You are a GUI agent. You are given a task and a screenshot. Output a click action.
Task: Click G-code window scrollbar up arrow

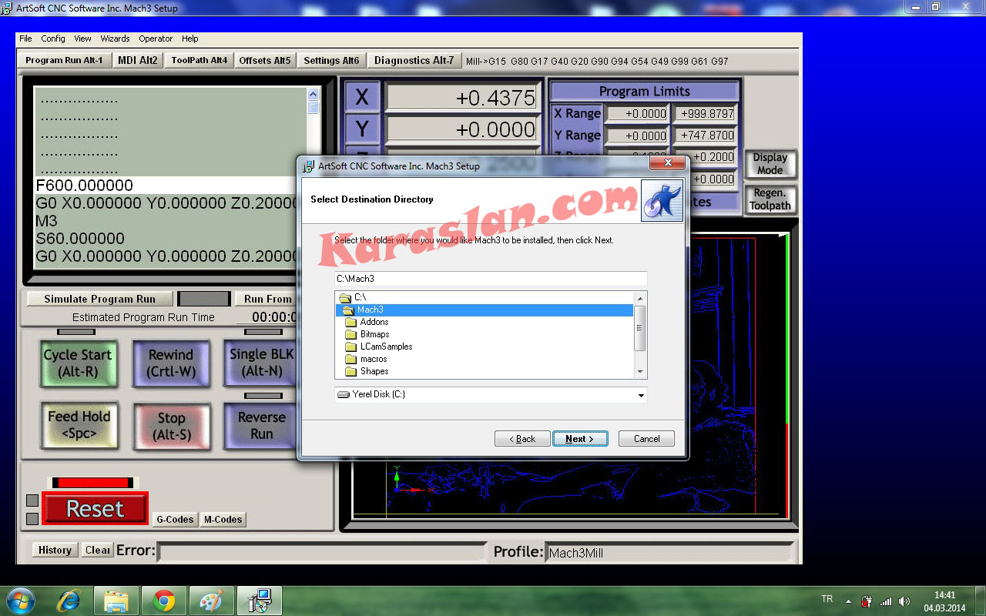314,94
